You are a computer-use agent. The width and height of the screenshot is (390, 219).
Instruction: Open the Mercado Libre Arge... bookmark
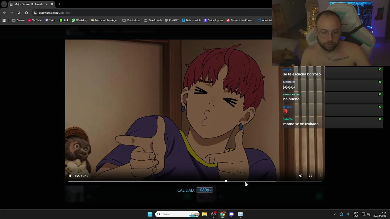pos(105,20)
